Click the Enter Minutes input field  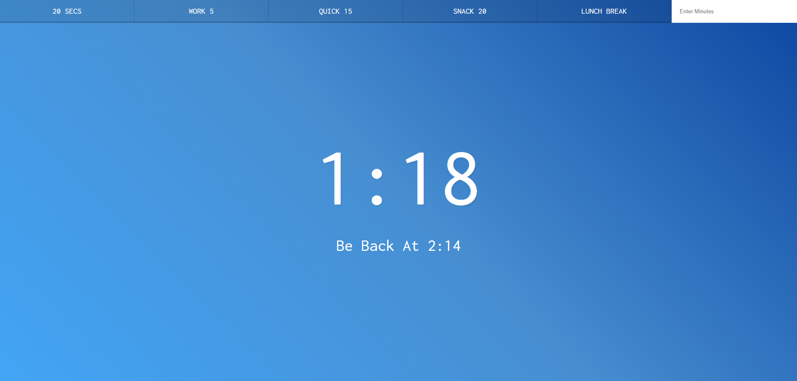734,11
